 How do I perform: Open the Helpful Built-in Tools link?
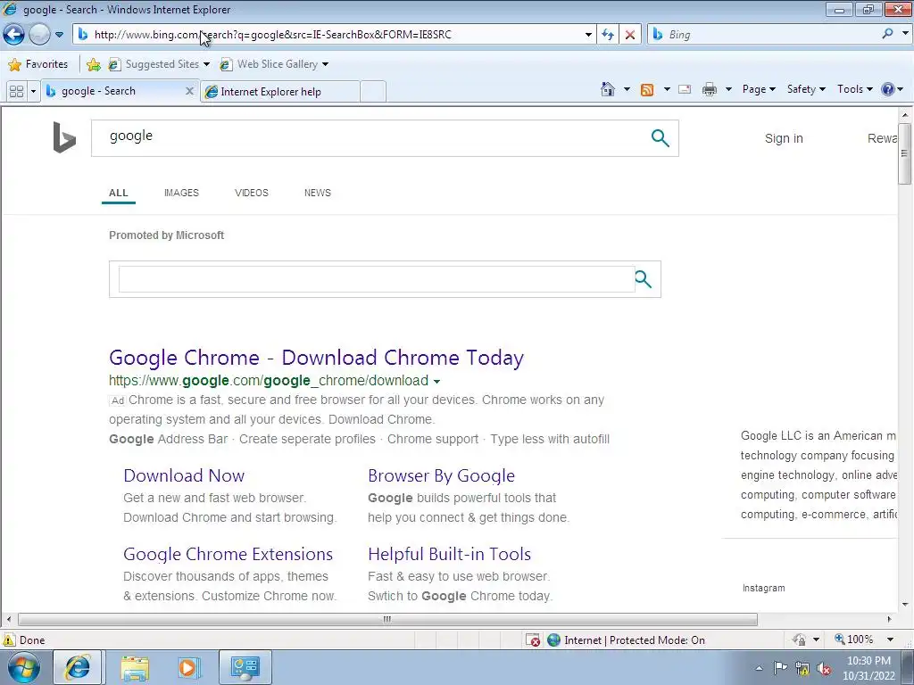pyautogui.click(x=449, y=554)
